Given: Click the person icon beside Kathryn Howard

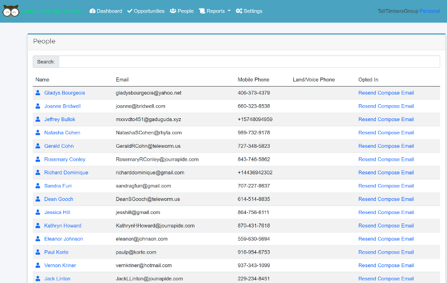Looking at the screenshot, I should (x=38, y=226).
